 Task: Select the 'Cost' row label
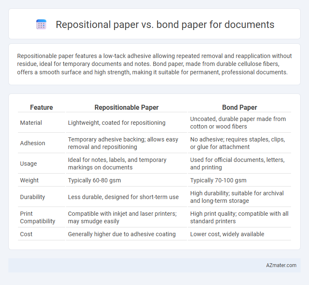(x=26, y=234)
